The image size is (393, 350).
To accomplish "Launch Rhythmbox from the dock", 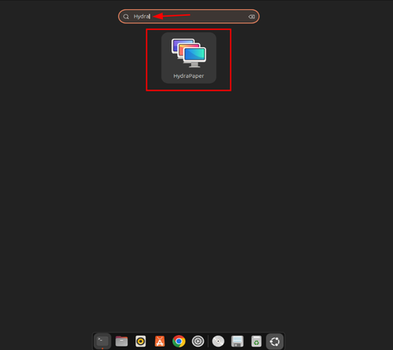I will tap(140, 341).
